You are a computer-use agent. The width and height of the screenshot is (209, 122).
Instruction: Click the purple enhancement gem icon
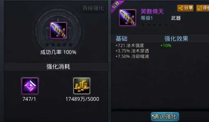30,86
